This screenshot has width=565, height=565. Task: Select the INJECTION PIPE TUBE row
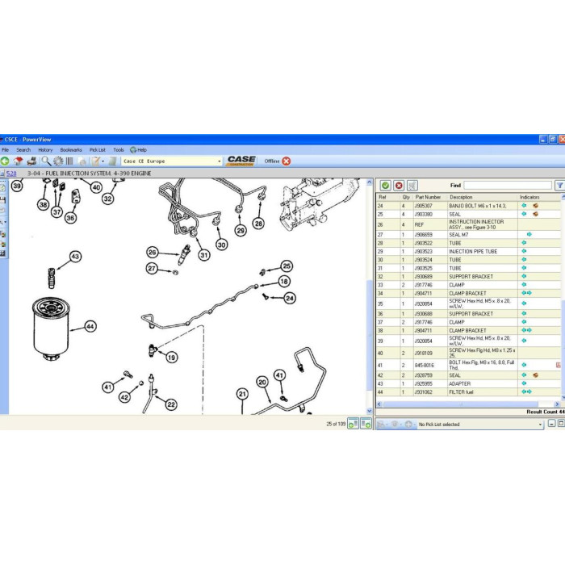pos(468,251)
